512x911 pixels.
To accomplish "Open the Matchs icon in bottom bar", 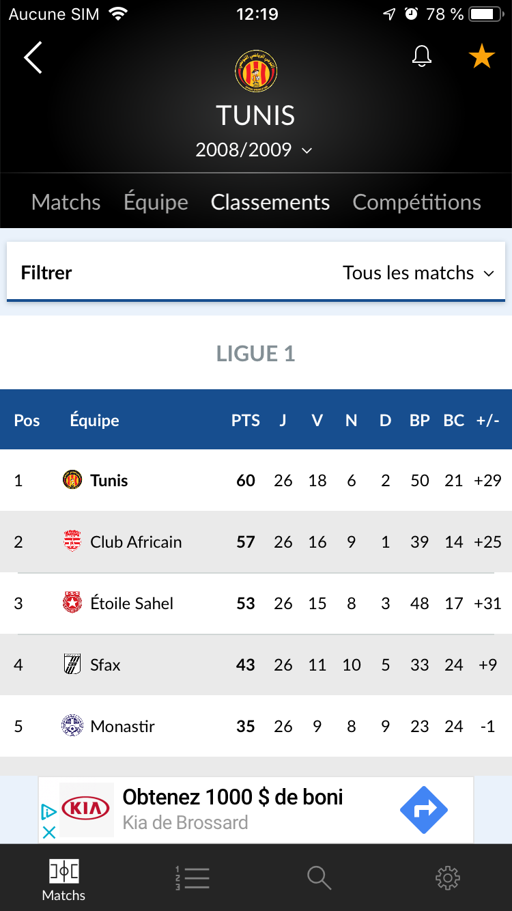I will 64,880.
